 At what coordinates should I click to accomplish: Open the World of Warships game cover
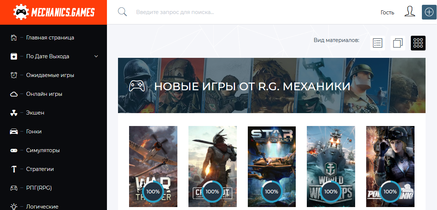tap(331, 167)
